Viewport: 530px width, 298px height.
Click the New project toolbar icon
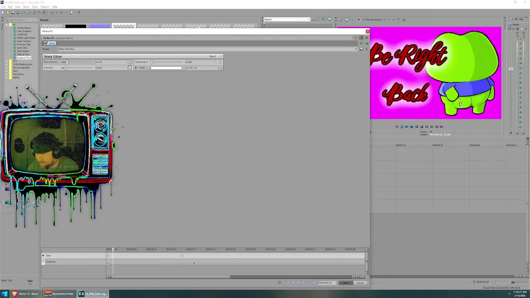pyautogui.click(x=3, y=12)
